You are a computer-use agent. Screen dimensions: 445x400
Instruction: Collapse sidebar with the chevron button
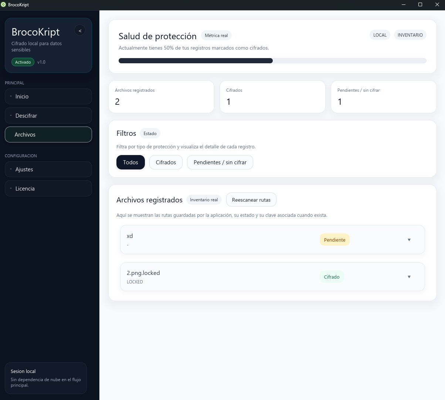80,30
